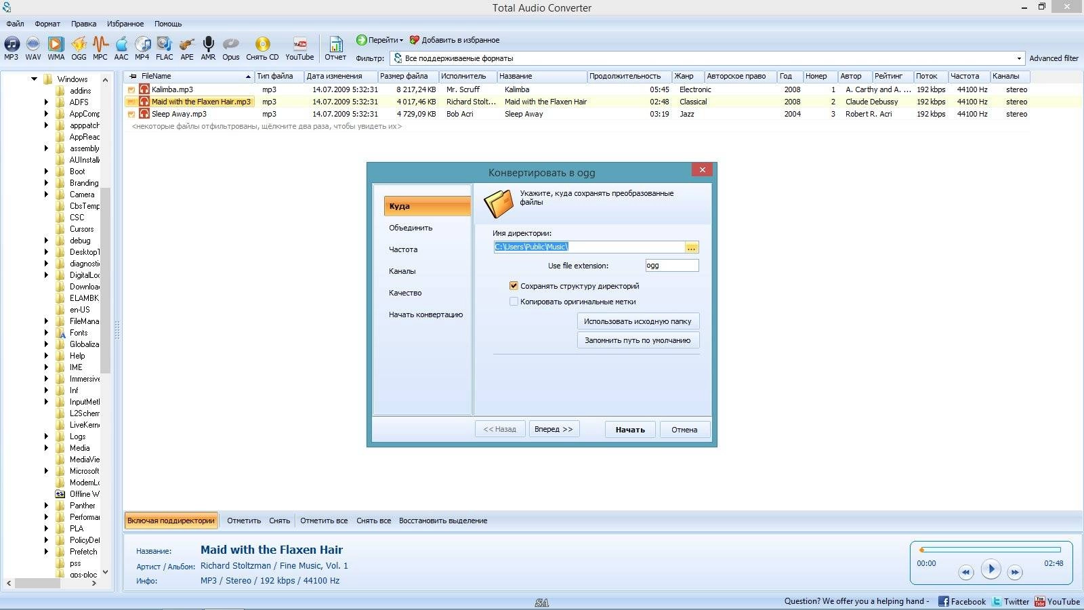Screen dimensions: 1084x610
Task: Expand the assembly folder node
Action: click(x=46, y=148)
